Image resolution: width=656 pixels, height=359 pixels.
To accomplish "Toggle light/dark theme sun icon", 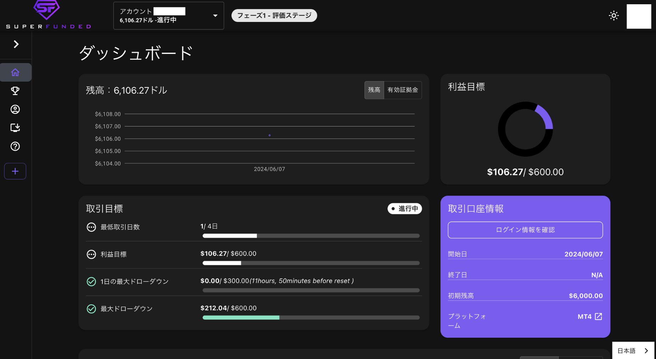I will click(613, 16).
